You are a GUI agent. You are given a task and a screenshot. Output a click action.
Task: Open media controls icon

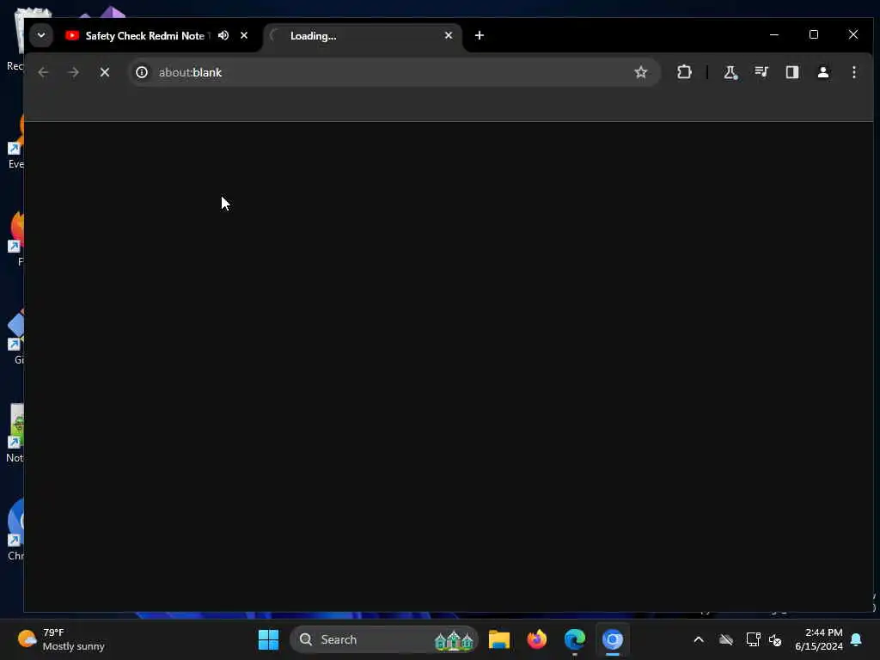point(761,72)
